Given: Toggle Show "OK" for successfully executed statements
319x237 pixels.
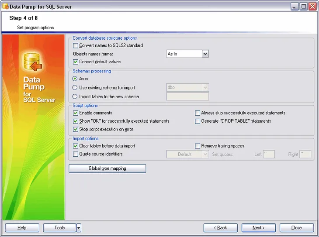Looking at the screenshot, I should (x=76, y=121).
